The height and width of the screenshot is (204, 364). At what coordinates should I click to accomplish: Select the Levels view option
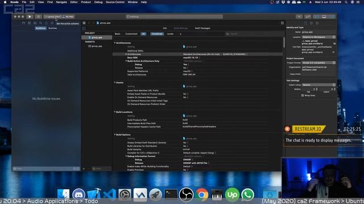[170, 34]
